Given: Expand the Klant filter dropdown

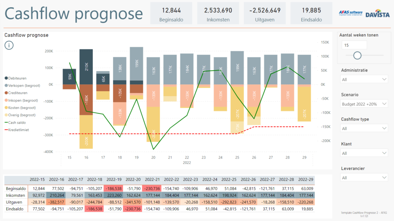Looking at the screenshot, I should click(x=364, y=153).
